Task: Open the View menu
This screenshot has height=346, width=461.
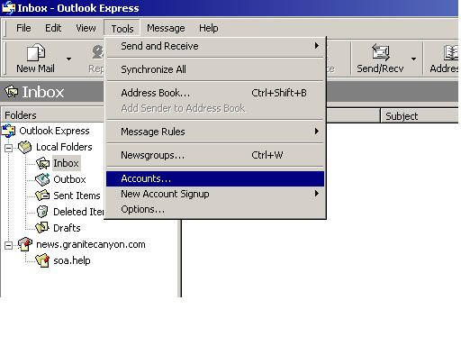Action: pyautogui.click(x=86, y=28)
